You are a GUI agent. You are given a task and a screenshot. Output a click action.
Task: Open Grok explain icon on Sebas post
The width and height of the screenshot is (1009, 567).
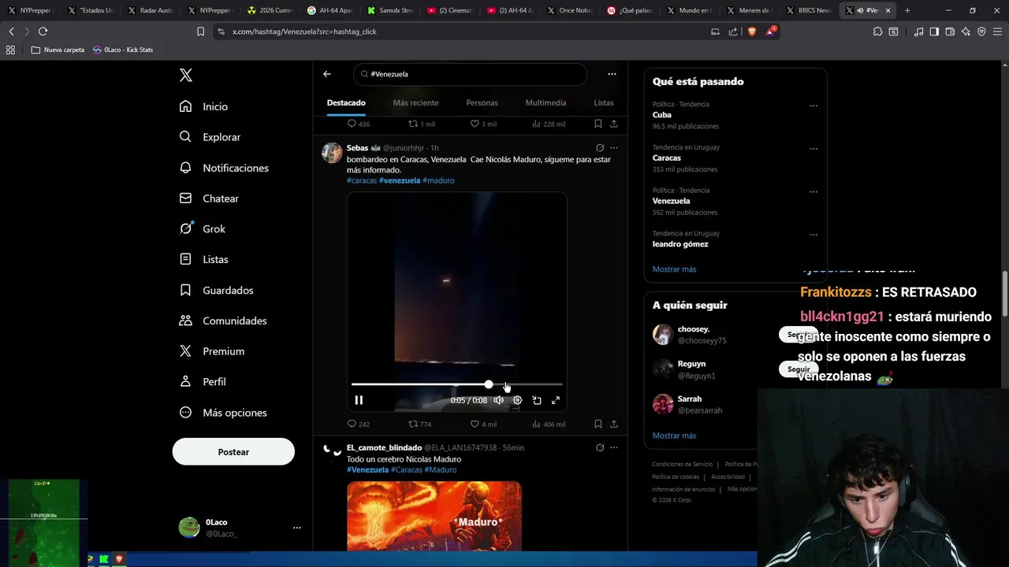coord(600,148)
